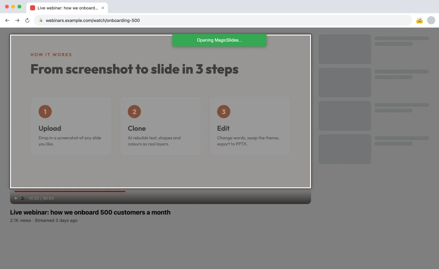439x269 pixels.
Task: Click the webinar title below the video
Action: [90, 212]
